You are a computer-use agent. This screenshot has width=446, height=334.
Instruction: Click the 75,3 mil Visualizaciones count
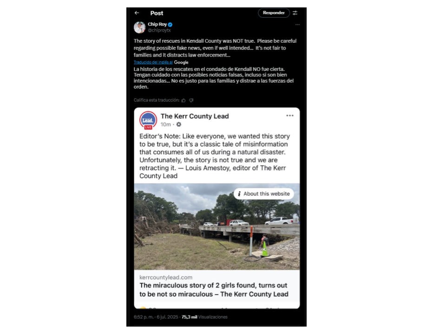tap(204, 317)
